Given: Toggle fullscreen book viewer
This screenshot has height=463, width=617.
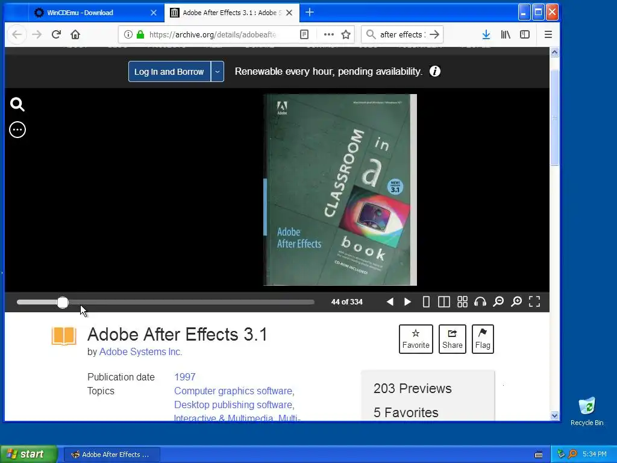Looking at the screenshot, I should (x=534, y=302).
